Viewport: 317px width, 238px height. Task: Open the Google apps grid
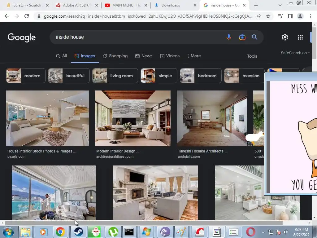300,37
